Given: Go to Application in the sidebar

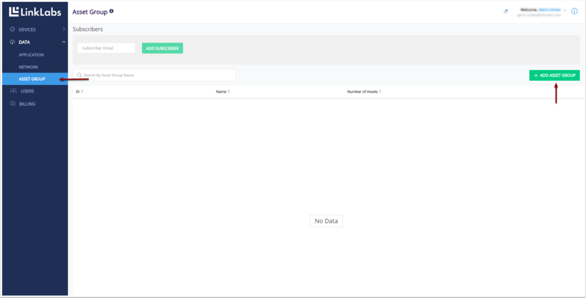Looking at the screenshot, I should click(x=32, y=55).
